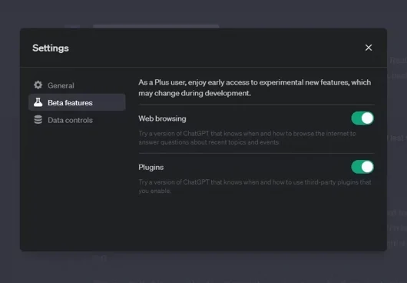Click the Web browsing label
This screenshot has width=407, height=283.
(162, 118)
